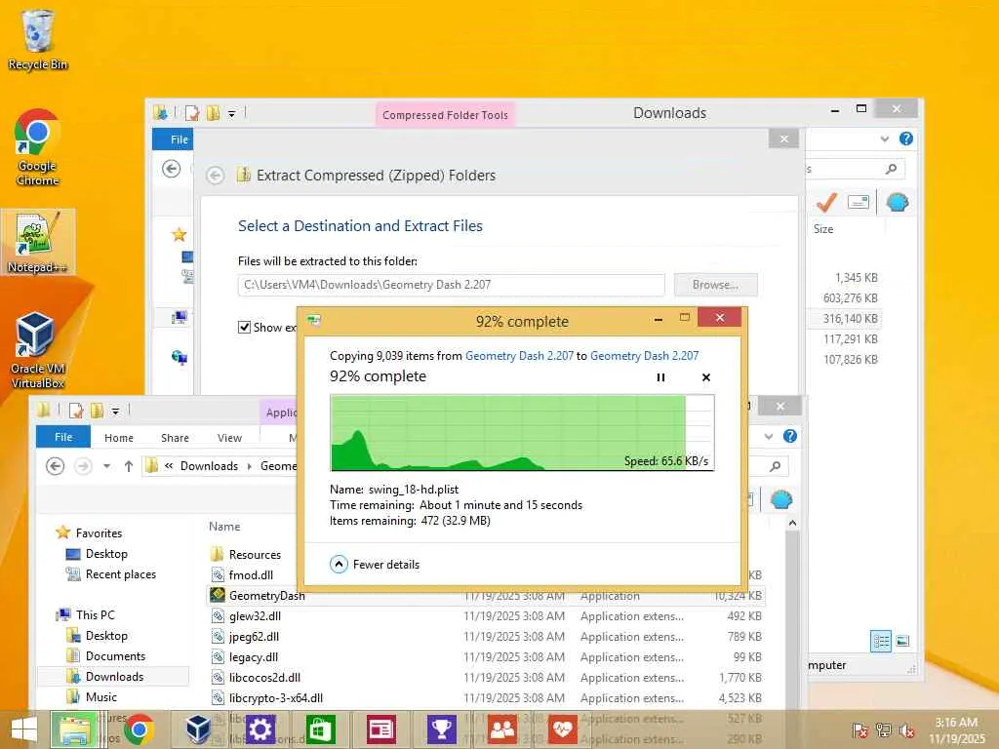Click the Browse button in extract wizard

pos(715,285)
